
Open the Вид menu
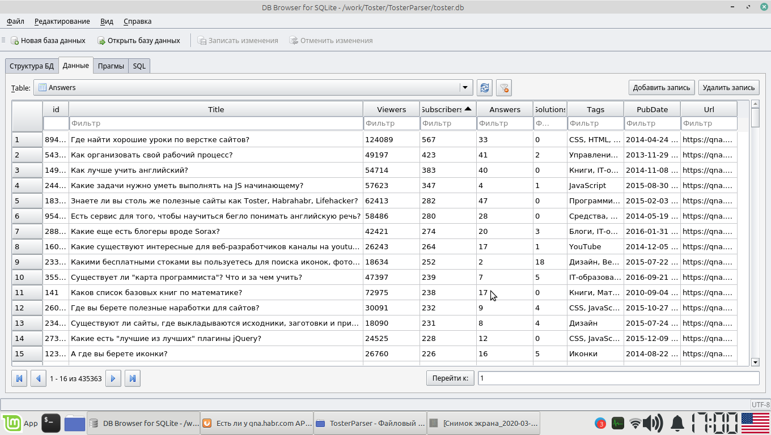[107, 22]
